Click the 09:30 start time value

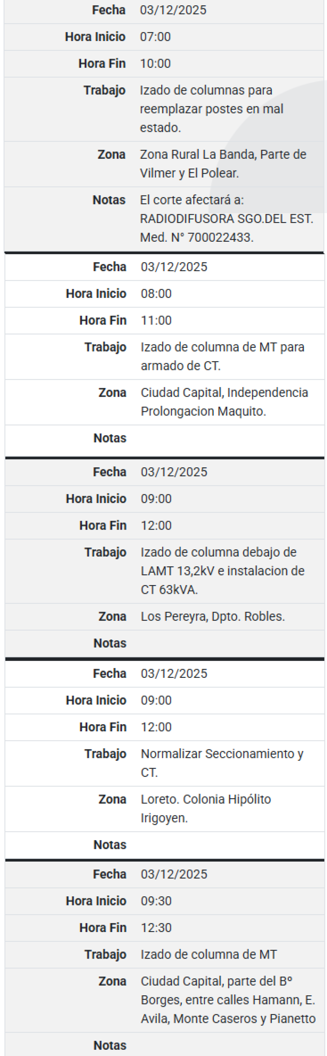point(156,901)
